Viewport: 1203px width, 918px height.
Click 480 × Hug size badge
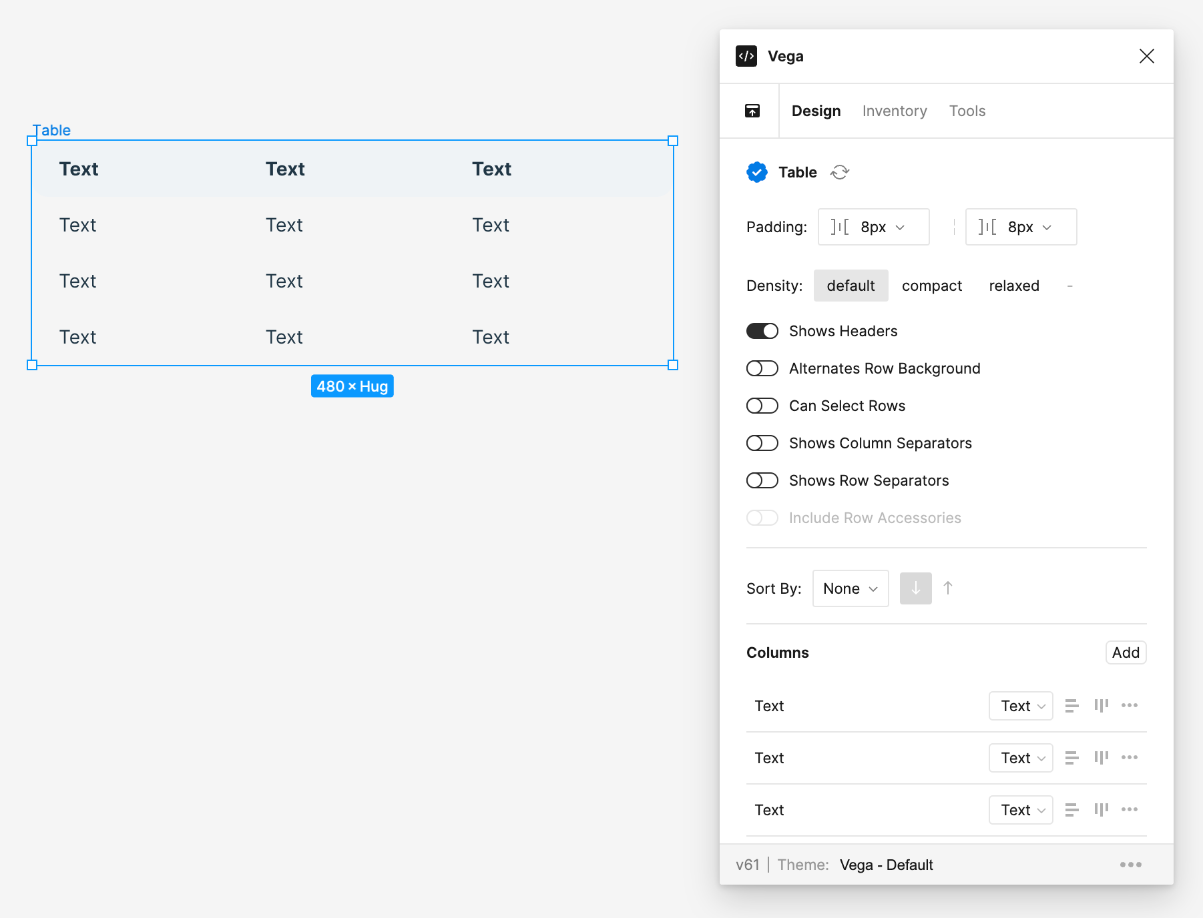(x=352, y=386)
